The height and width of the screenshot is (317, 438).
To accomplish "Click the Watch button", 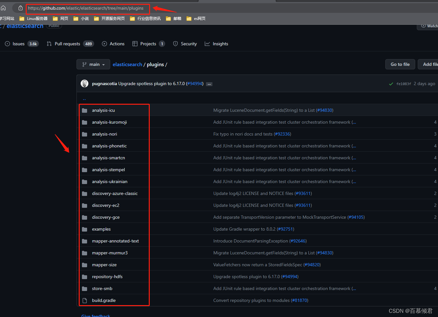I will [428, 26].
